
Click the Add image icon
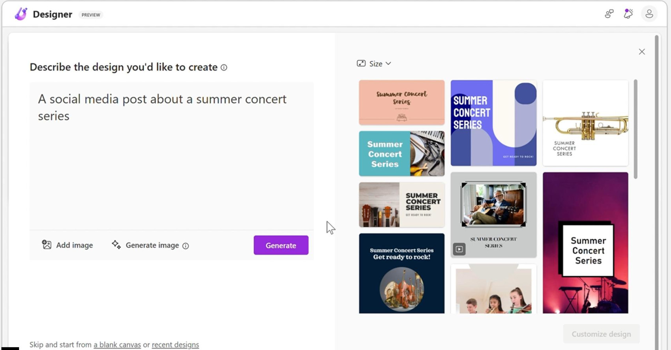tap(47, 245)
